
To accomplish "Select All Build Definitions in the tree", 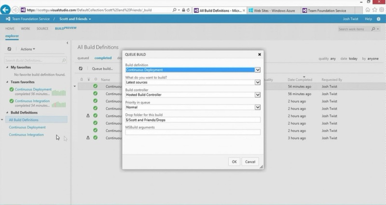I will point(36,120).
